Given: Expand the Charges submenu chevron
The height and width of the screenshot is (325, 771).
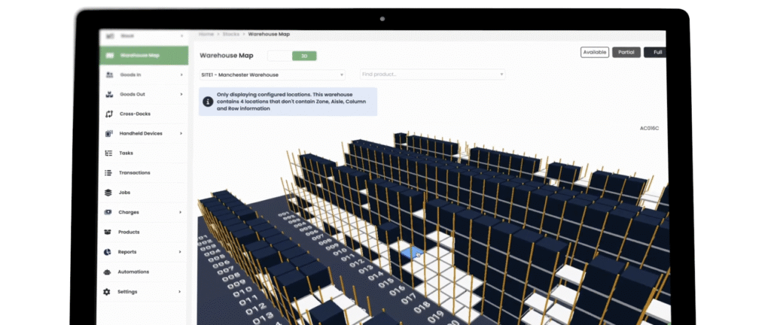Looking at the screenshot, I should click(181, 212).
